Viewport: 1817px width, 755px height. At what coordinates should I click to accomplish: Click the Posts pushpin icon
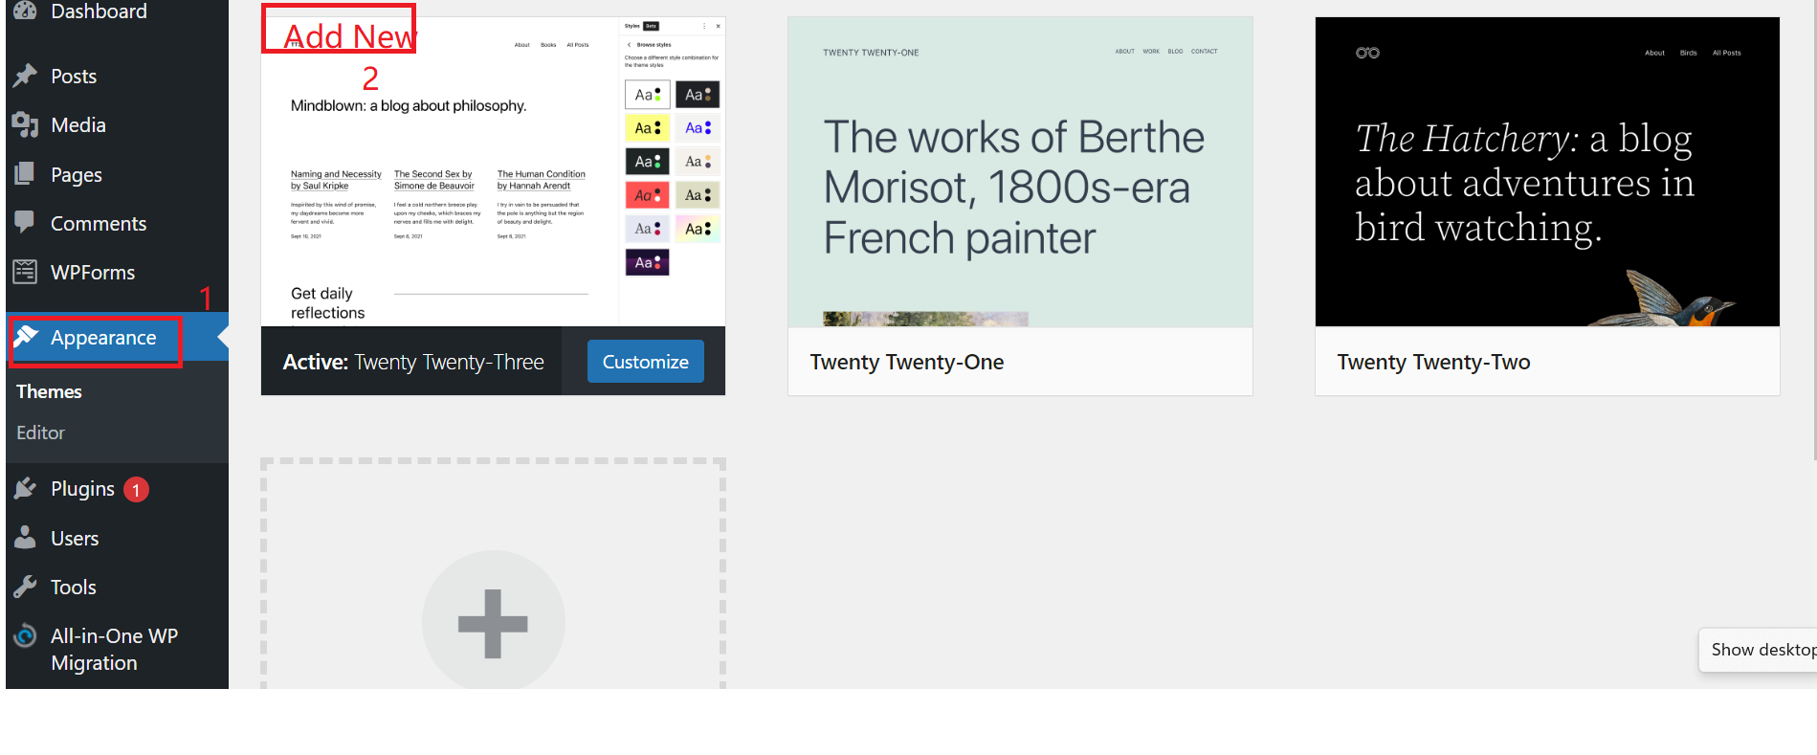click(26, 76)
